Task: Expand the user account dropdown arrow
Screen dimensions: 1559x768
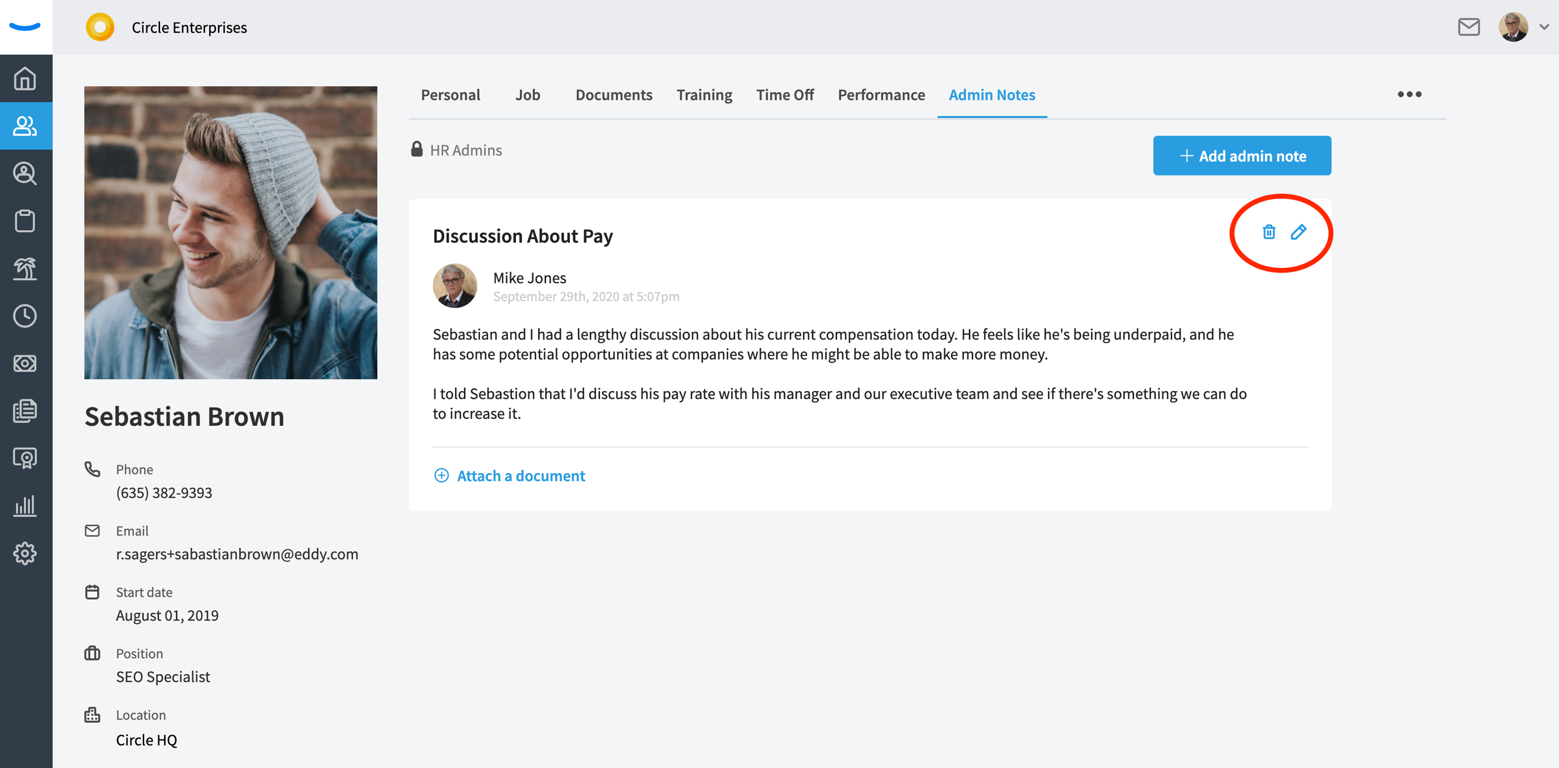Action: [x=1544, y=27]
